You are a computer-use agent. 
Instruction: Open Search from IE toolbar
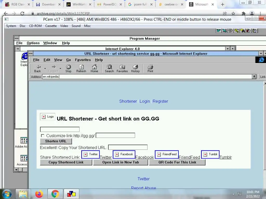click(x=109, y=67)
